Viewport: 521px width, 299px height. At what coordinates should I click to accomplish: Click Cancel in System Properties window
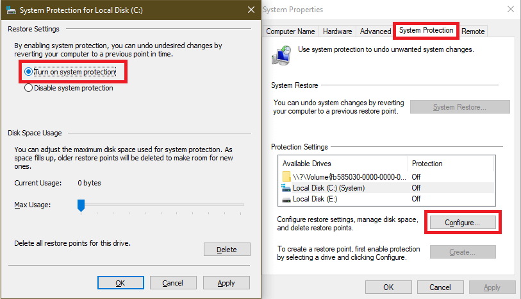(x=440, y=287)
